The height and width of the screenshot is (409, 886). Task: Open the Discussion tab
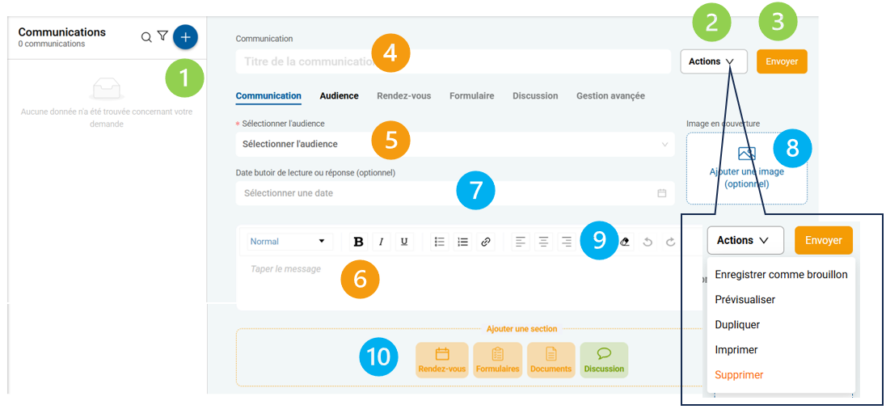(535, 96)
